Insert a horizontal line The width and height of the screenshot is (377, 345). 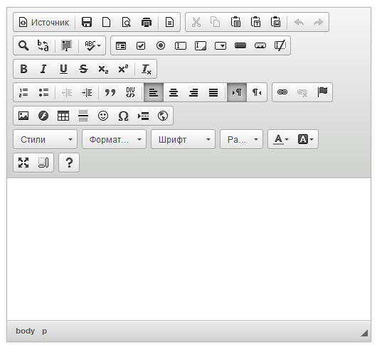click(83, 116)
